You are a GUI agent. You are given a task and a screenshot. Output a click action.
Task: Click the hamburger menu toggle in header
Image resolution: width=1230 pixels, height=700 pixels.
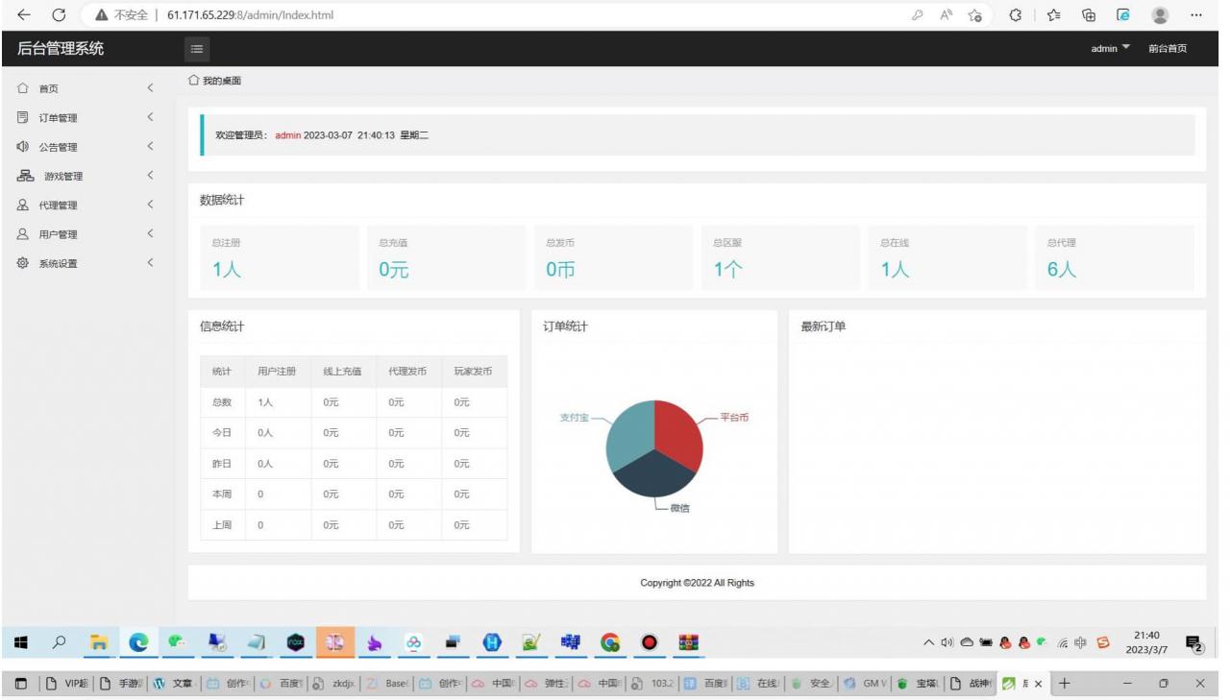pos(196,49)
